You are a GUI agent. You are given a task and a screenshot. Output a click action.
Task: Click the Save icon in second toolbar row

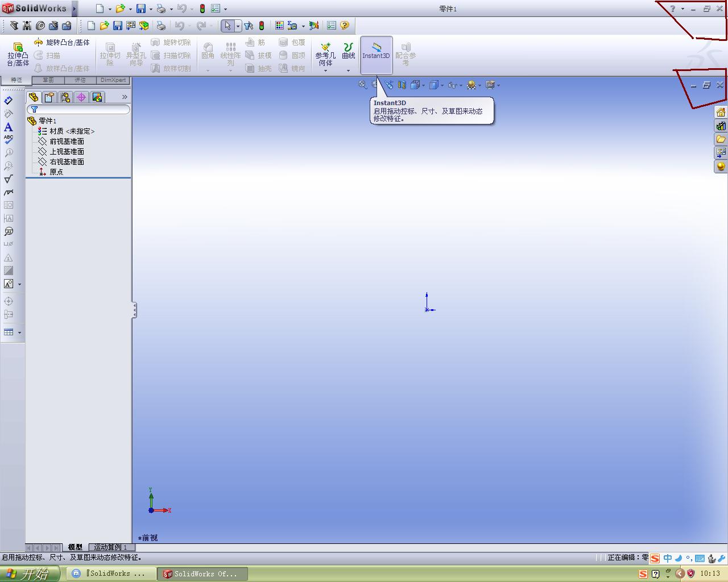click(117, 26)
